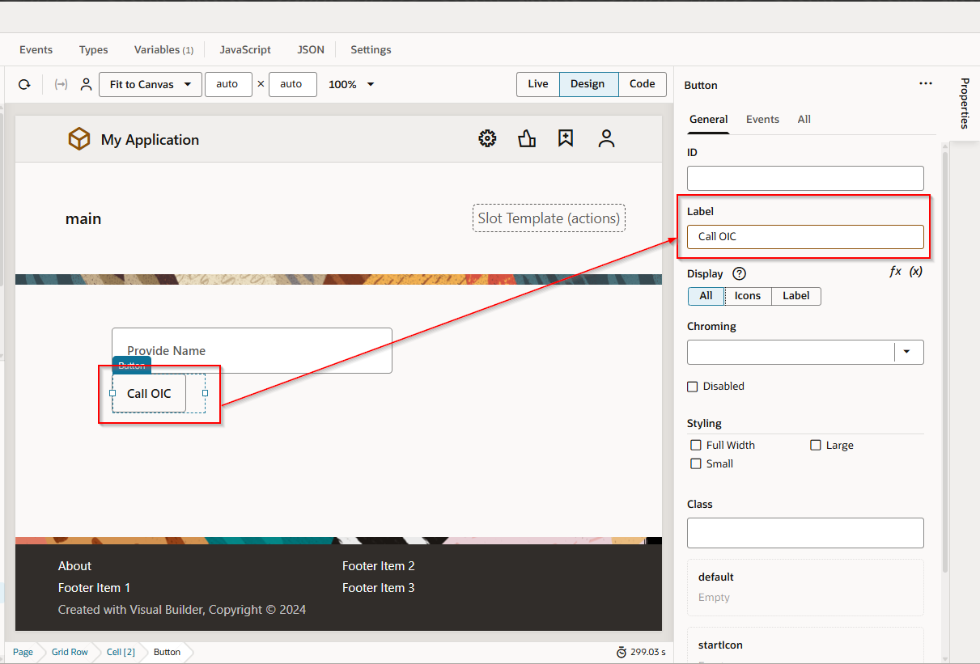Open the Button properties overflow menu
Viewport: 980px width, 664px height.
tap(926, 83)
